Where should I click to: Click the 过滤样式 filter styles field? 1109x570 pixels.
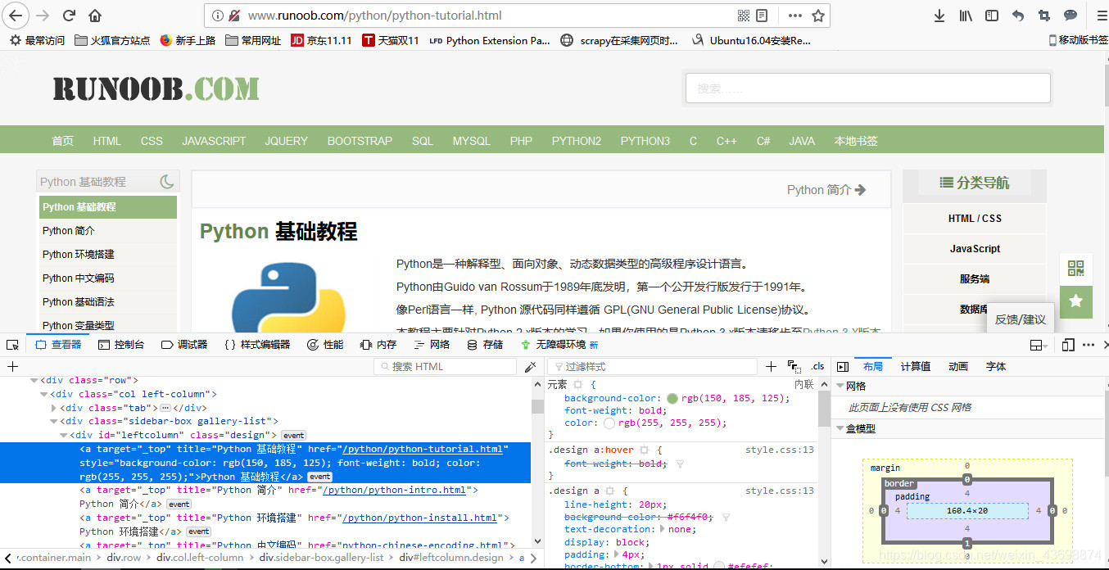pos(654,367)
